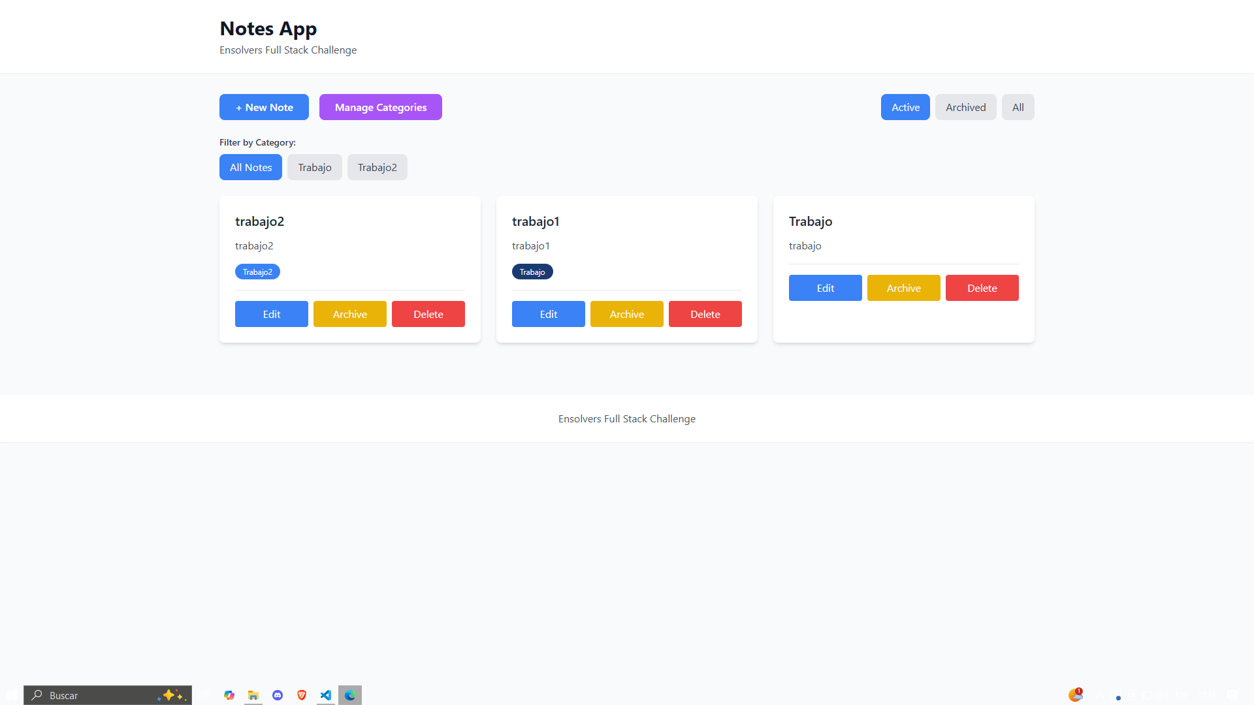
Task: Switch to Visual Studio Code in taskbar
Action: [326, 695]
